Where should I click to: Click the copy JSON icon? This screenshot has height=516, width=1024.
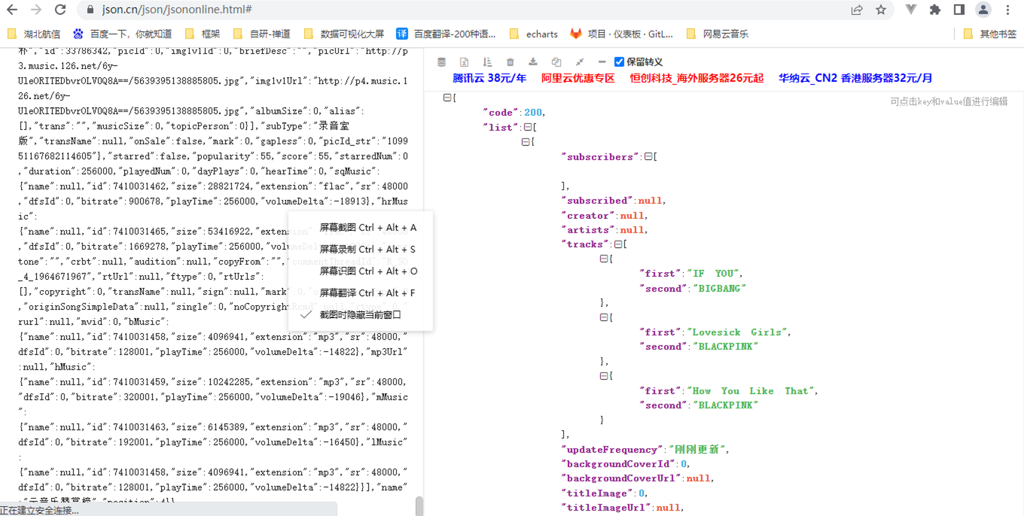point(556,62)
